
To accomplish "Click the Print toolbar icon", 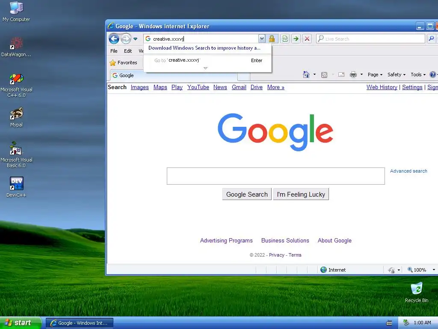I will (353, 75).
